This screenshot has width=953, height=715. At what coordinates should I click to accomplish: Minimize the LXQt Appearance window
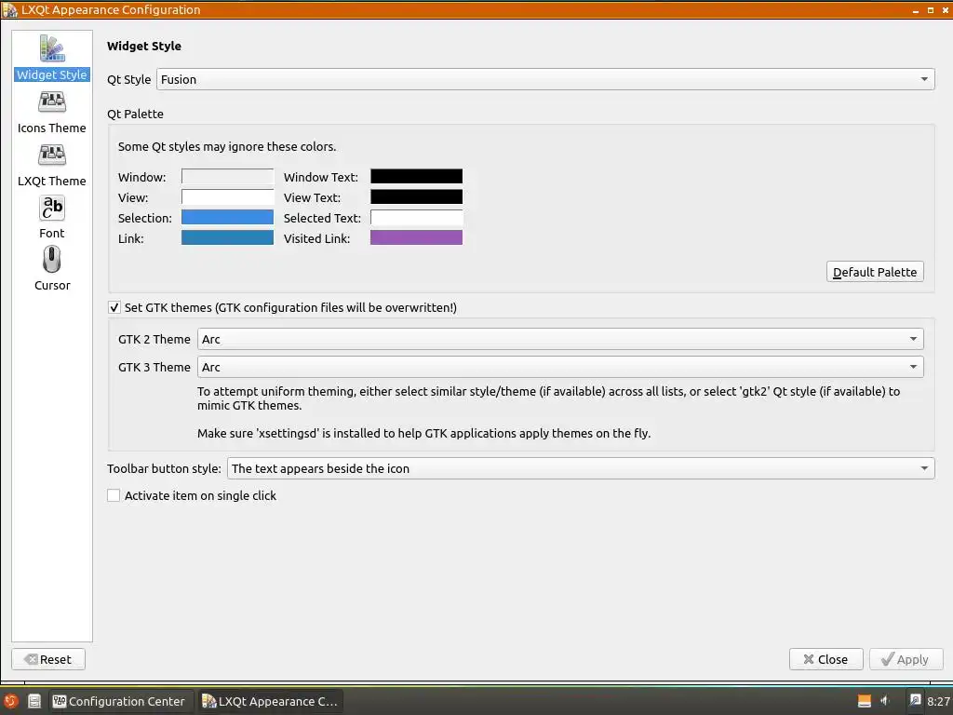point(916,10)
